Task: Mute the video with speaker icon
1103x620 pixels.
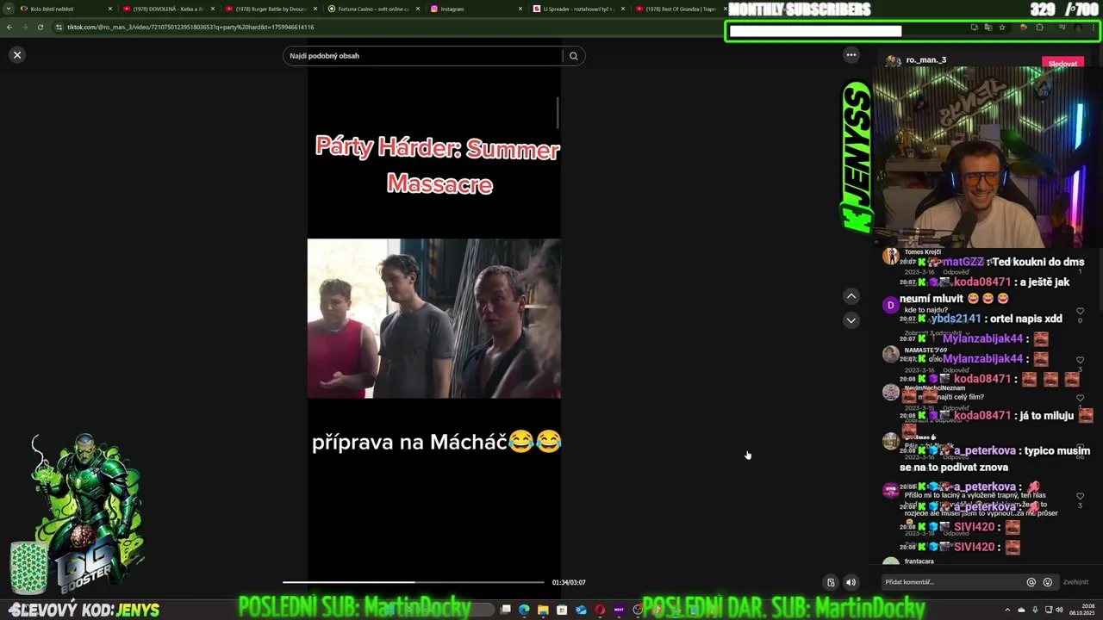Action: [851, 582]
